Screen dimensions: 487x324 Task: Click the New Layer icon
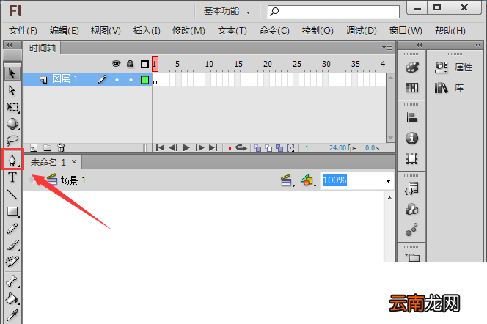(34, 148)
